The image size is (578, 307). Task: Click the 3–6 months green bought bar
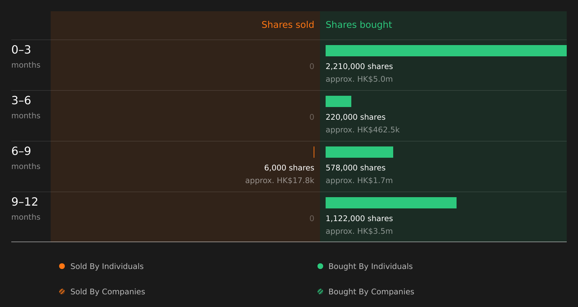[338, 101]
